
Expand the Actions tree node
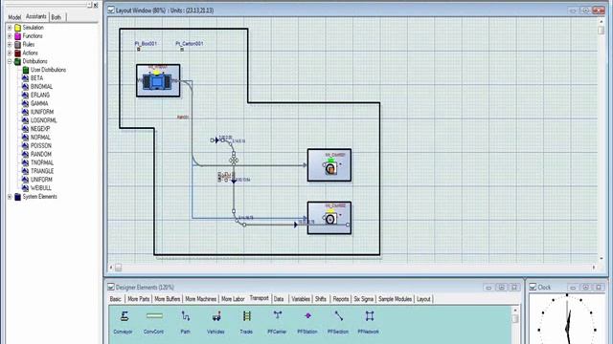coord(10,54)
